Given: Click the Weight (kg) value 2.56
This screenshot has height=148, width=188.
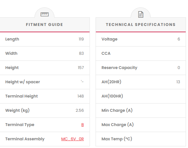Looking at the screenshot, I should 80,110.
